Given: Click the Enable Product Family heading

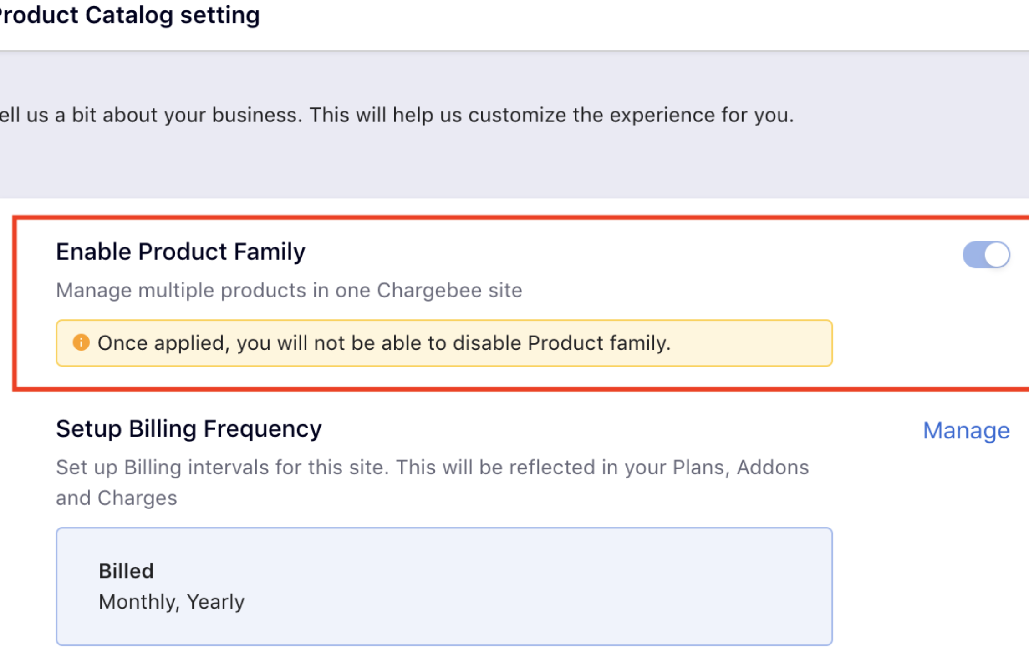Looking at the screenshot, I should (180, 252).
